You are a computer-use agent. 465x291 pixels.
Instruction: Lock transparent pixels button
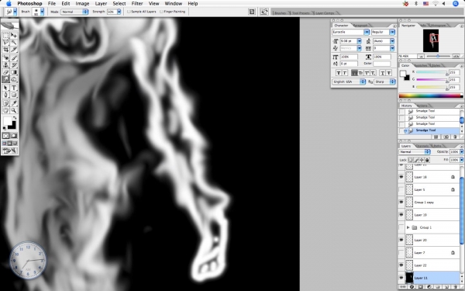411,160
